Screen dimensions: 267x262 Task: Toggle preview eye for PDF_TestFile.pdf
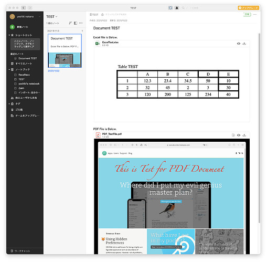(x=239, y=135)
